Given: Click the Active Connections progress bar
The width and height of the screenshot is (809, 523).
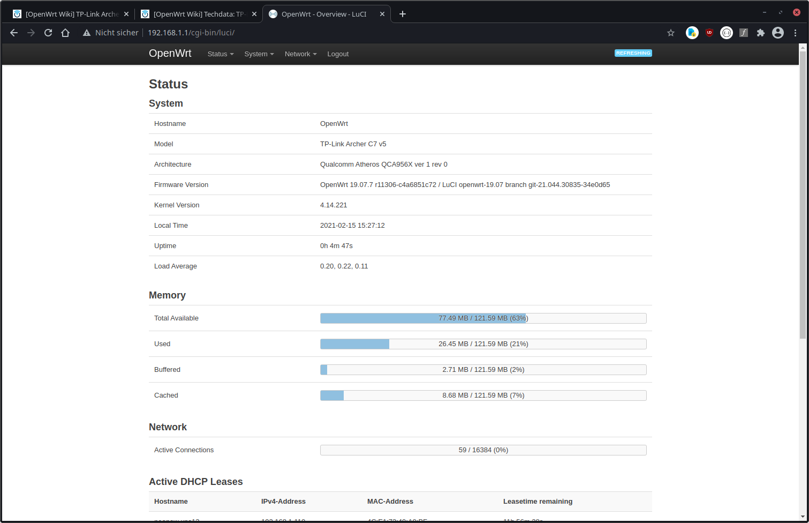Looking at the screenshot, I should (483, 450).
